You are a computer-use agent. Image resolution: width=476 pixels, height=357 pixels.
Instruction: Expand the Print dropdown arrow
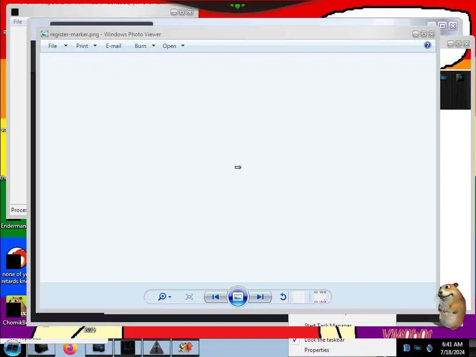95,46
